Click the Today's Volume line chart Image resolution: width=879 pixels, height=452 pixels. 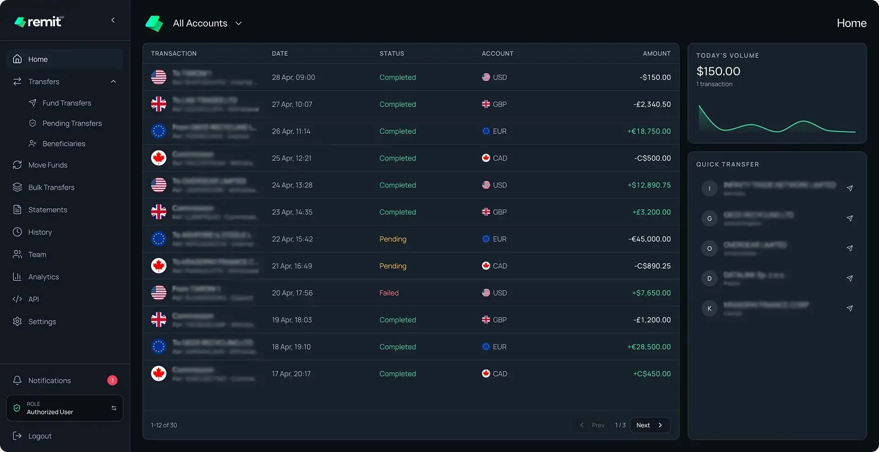click(777, 119)
